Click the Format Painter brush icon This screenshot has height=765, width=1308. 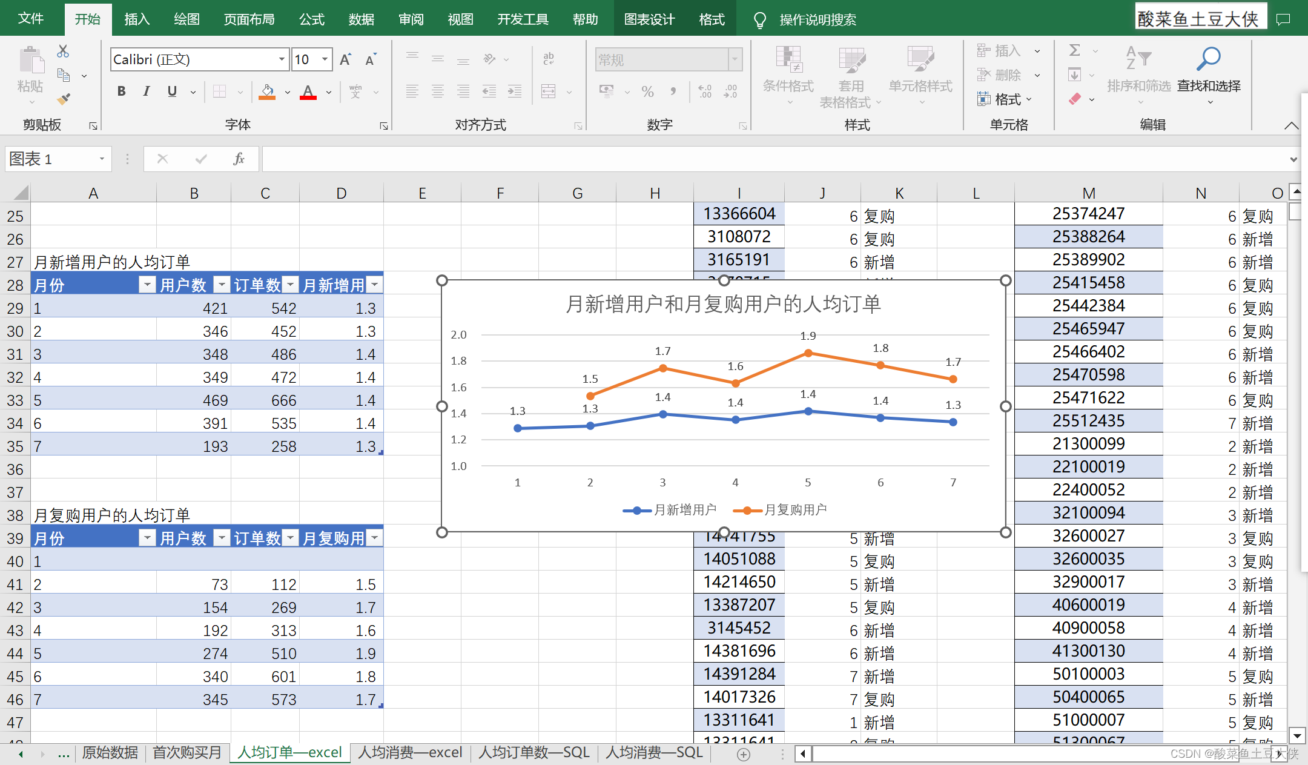click(63, 99)
